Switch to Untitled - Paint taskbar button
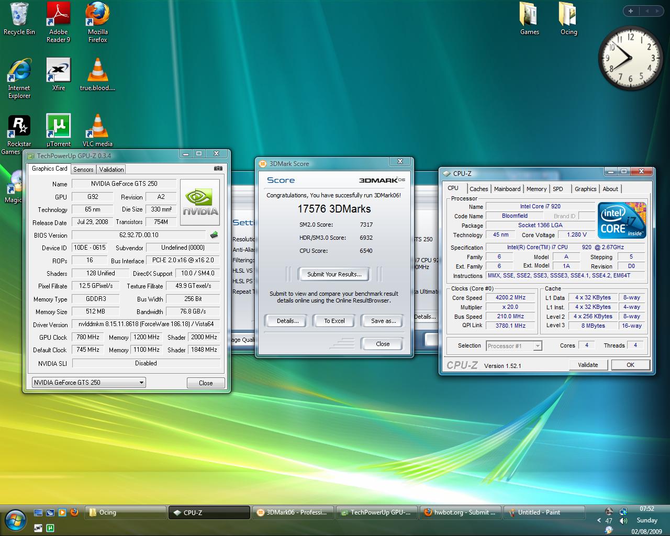Screen dimensions: 670x536 pos(544,512)
